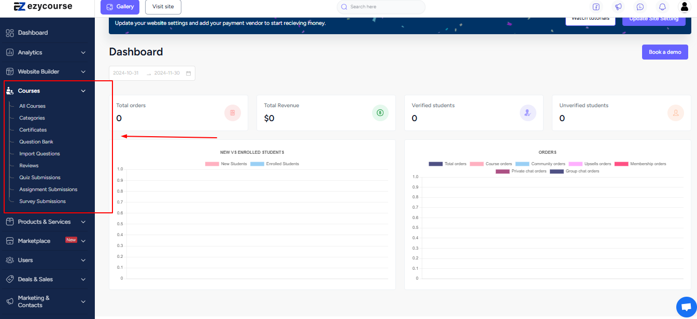Open the notifications bell
The height and width of the screenshot is (319, 697).
tap(662, 7)
